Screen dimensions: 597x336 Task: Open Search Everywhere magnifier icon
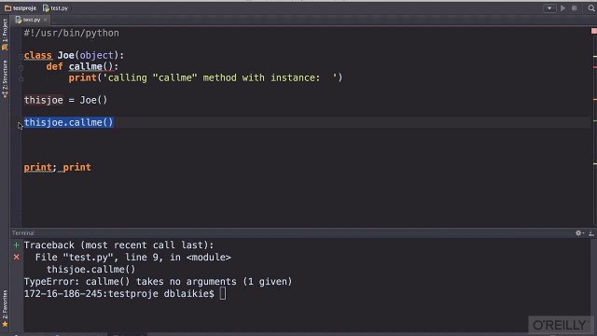(x=591, y=8)
